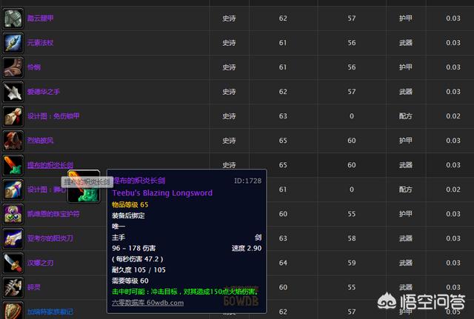Click the 0.05 drop rate in the bottom row
The image size is (474, 319).
point(453,312)
